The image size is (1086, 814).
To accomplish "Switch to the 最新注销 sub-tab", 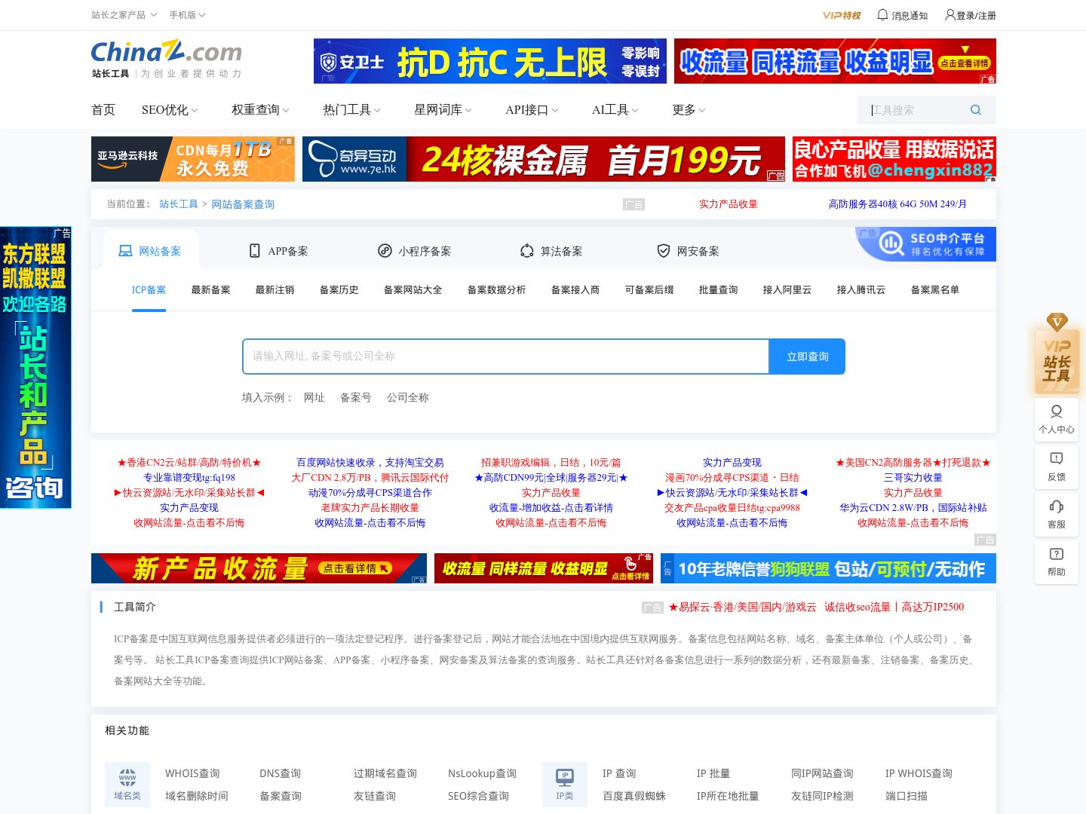I will tap(275, 290).
